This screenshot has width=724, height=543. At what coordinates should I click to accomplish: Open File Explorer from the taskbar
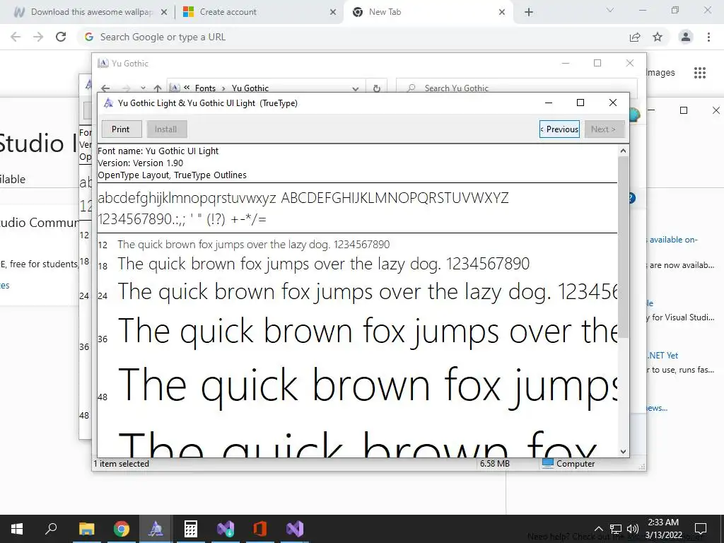pos(86,529)
